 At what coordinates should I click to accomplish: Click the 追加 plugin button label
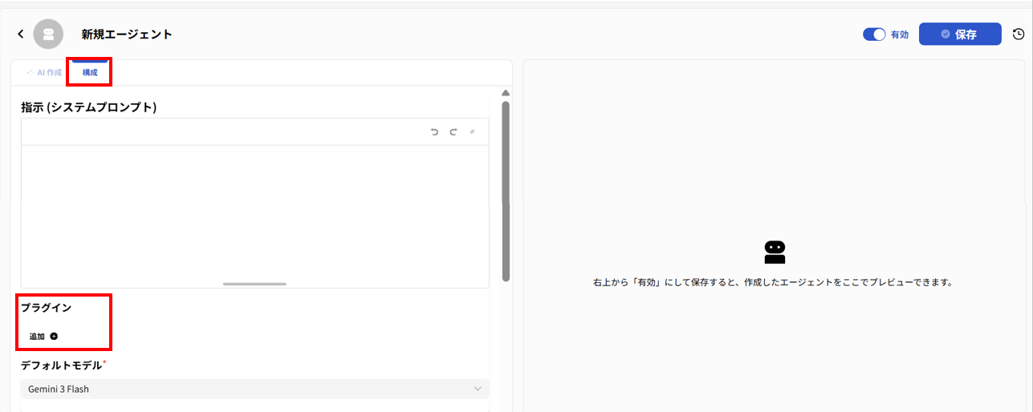(x=37, y=337)
